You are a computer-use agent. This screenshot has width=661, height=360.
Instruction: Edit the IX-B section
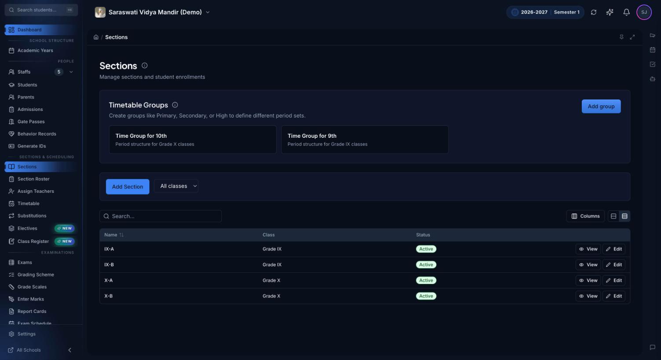tap(614, 265)
